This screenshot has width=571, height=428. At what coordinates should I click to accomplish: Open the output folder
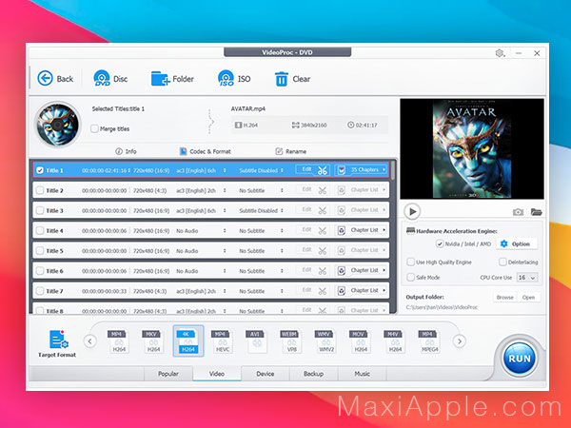(x=528, y=298)
